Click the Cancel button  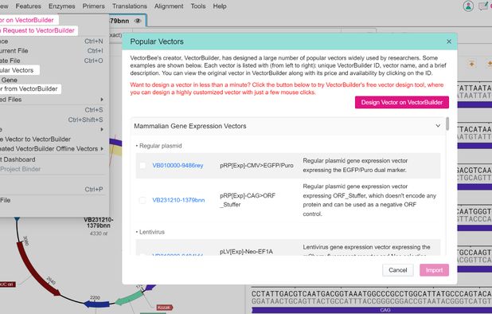click(x=397, y=270)
